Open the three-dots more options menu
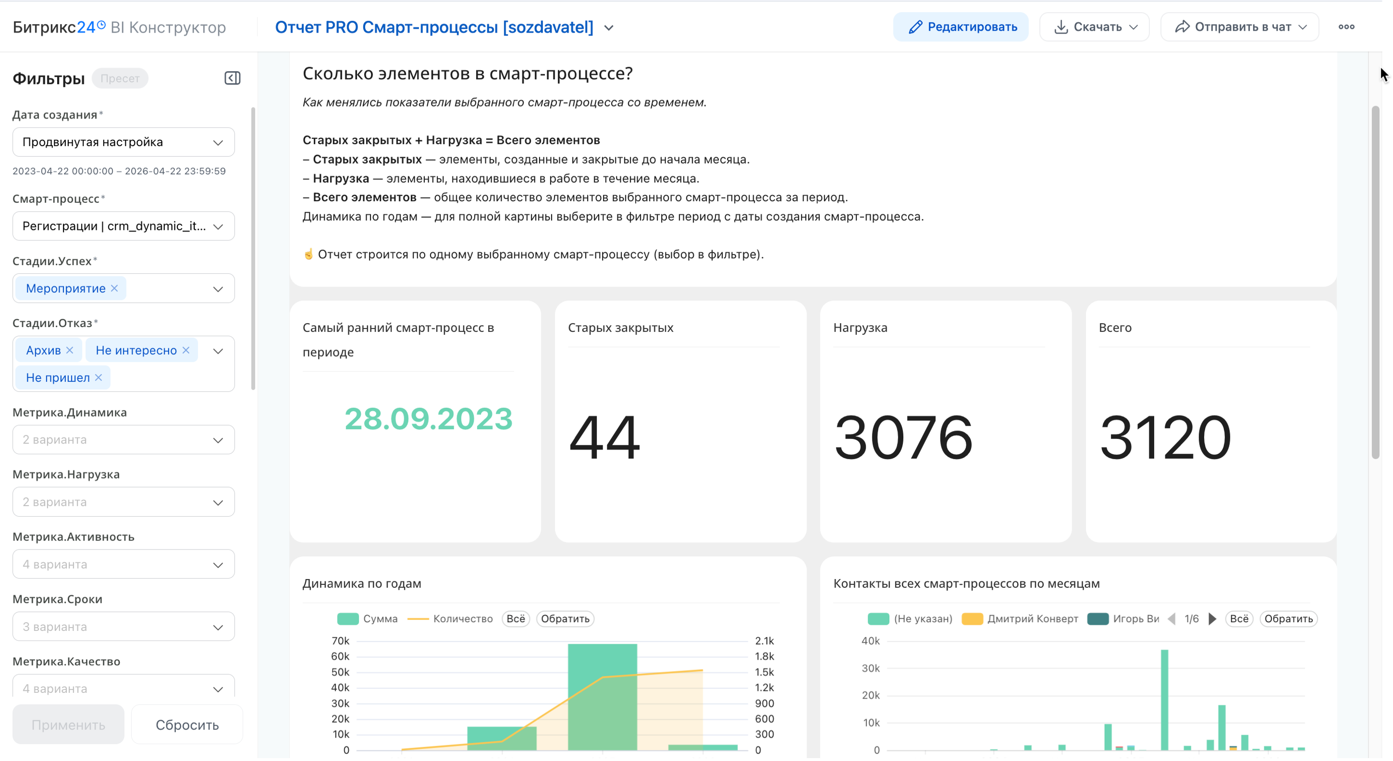This screenshot has width=1393, height=761. [1346, 27]
